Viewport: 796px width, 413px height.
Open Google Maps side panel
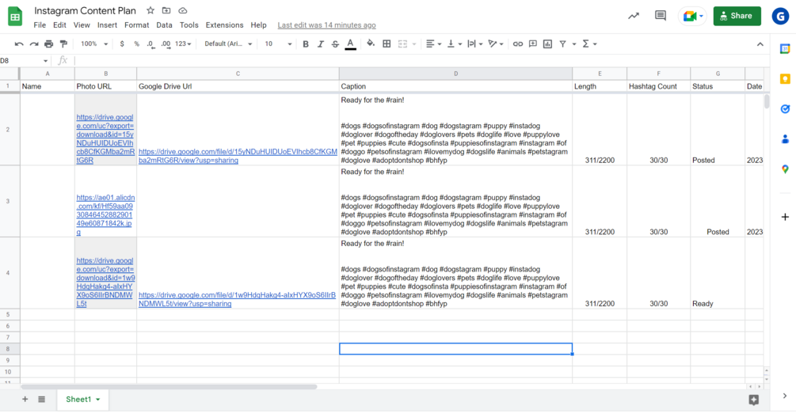coord(785,169)
